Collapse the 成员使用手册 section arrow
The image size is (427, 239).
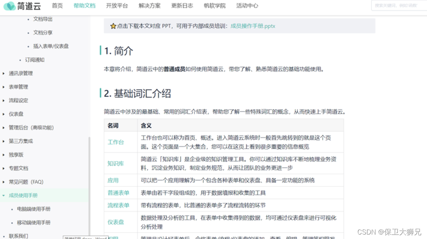click(4, 195)
